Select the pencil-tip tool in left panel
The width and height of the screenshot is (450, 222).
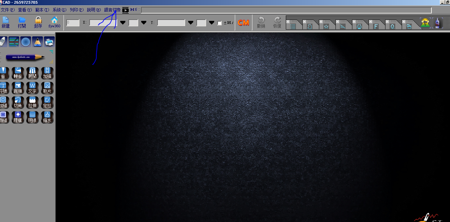(x=37, y=42)
